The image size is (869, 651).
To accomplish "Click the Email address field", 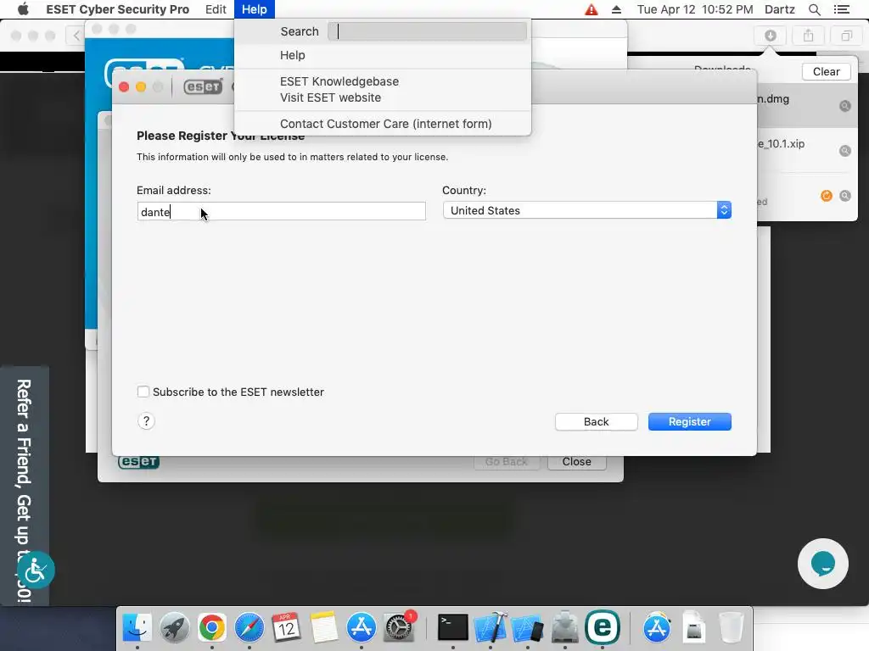I will [282, 211].
